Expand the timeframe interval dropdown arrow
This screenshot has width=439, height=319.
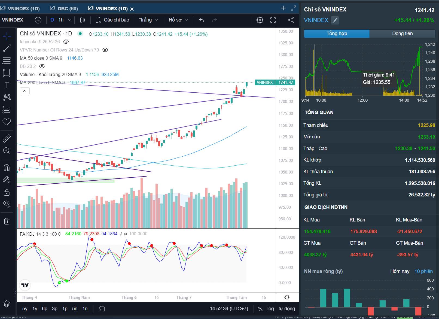(x=70, y=20)
